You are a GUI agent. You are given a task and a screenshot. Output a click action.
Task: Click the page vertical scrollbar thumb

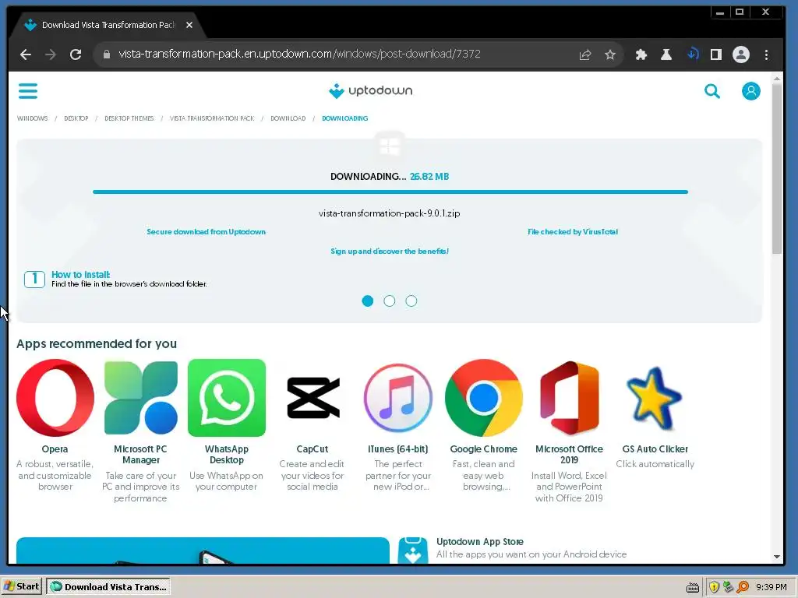point(776,168)
